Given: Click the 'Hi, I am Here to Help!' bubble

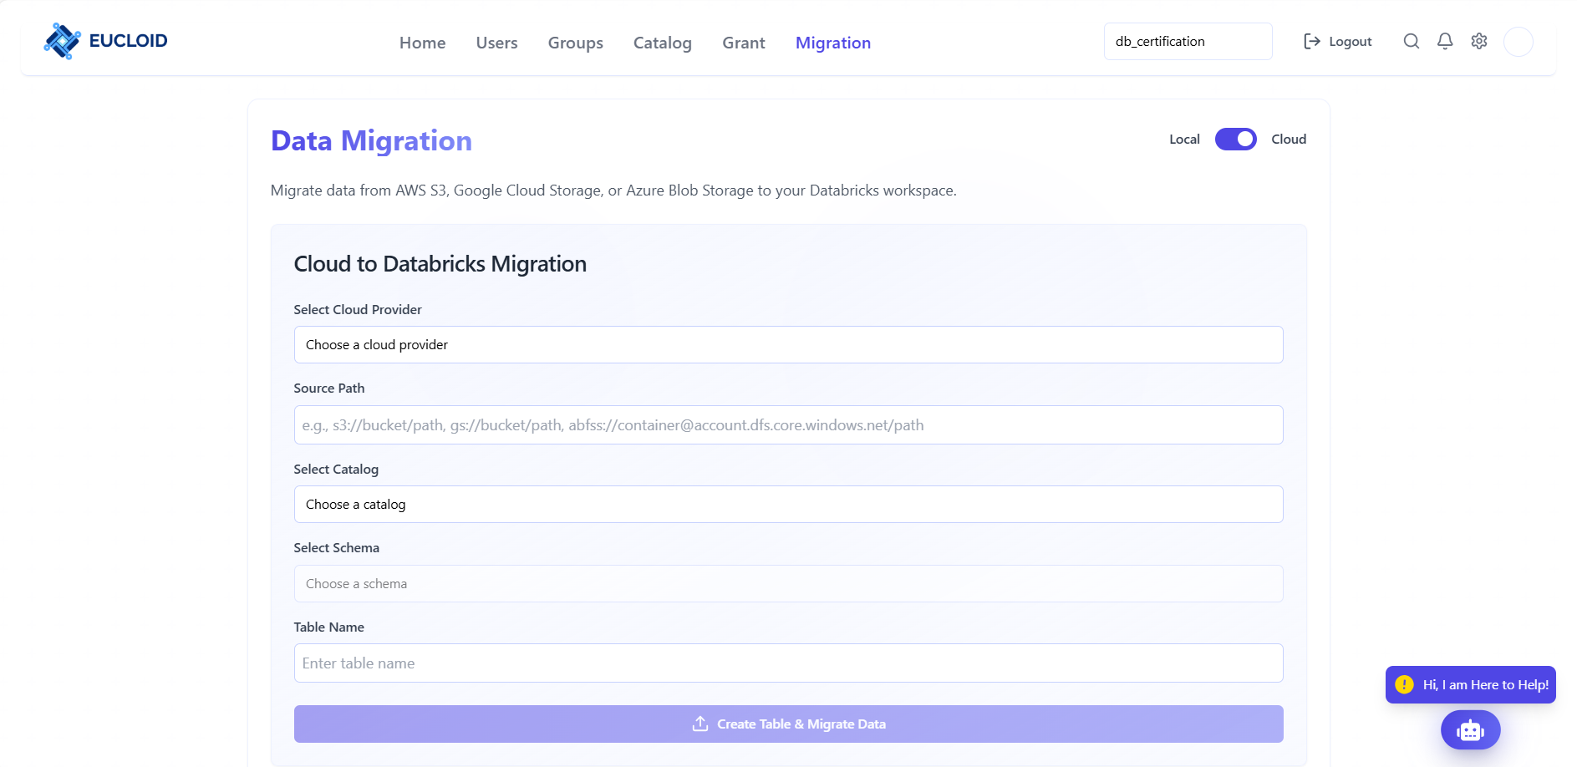Looking at the screenshot, I should point(1471,684).
